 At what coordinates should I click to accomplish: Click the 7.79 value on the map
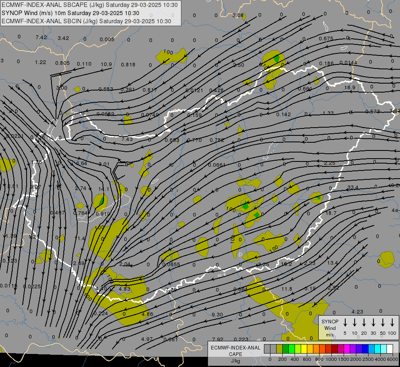(x=171, y=290)
